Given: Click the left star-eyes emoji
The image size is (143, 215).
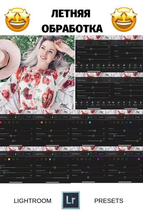Looking at the screenshot, I should click(17, 20).
